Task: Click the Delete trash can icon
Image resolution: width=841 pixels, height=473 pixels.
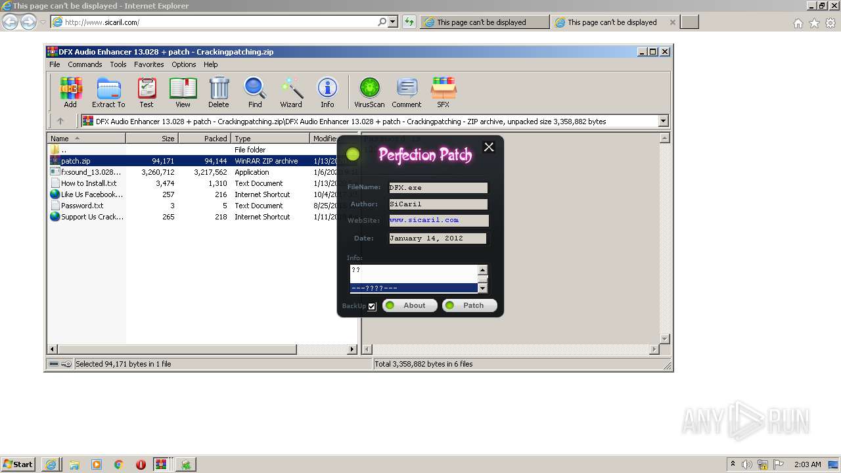Action: coord(219,92)
